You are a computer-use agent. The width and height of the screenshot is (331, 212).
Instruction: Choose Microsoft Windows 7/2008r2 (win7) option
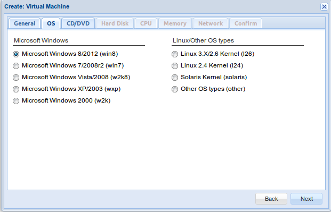click(16, 66)
